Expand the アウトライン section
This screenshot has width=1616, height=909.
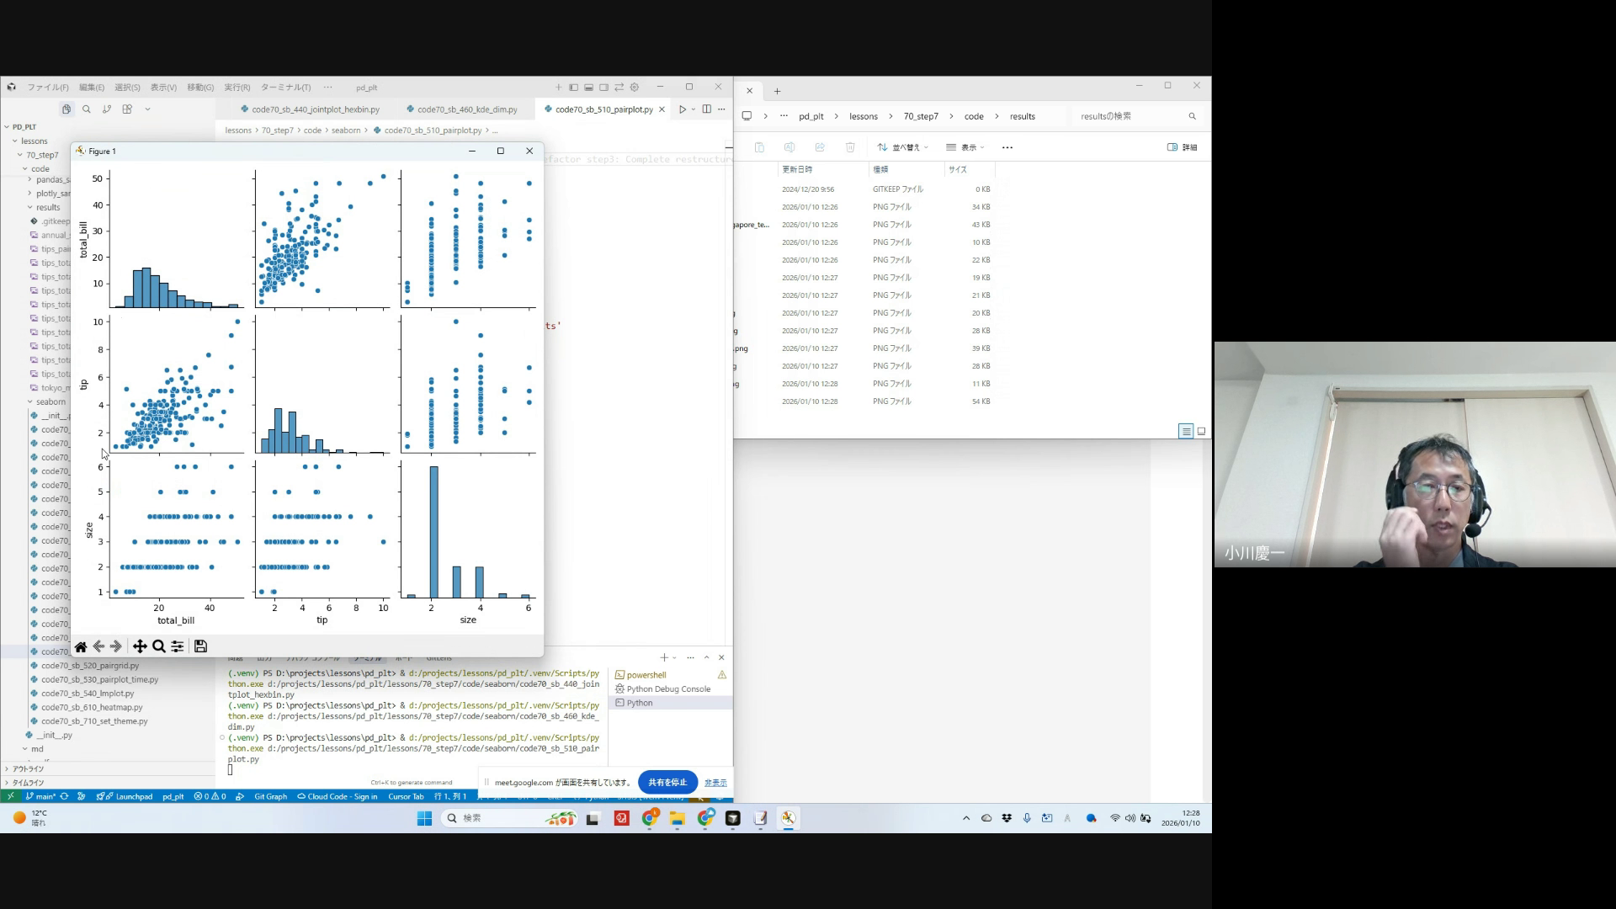[28, 768]
